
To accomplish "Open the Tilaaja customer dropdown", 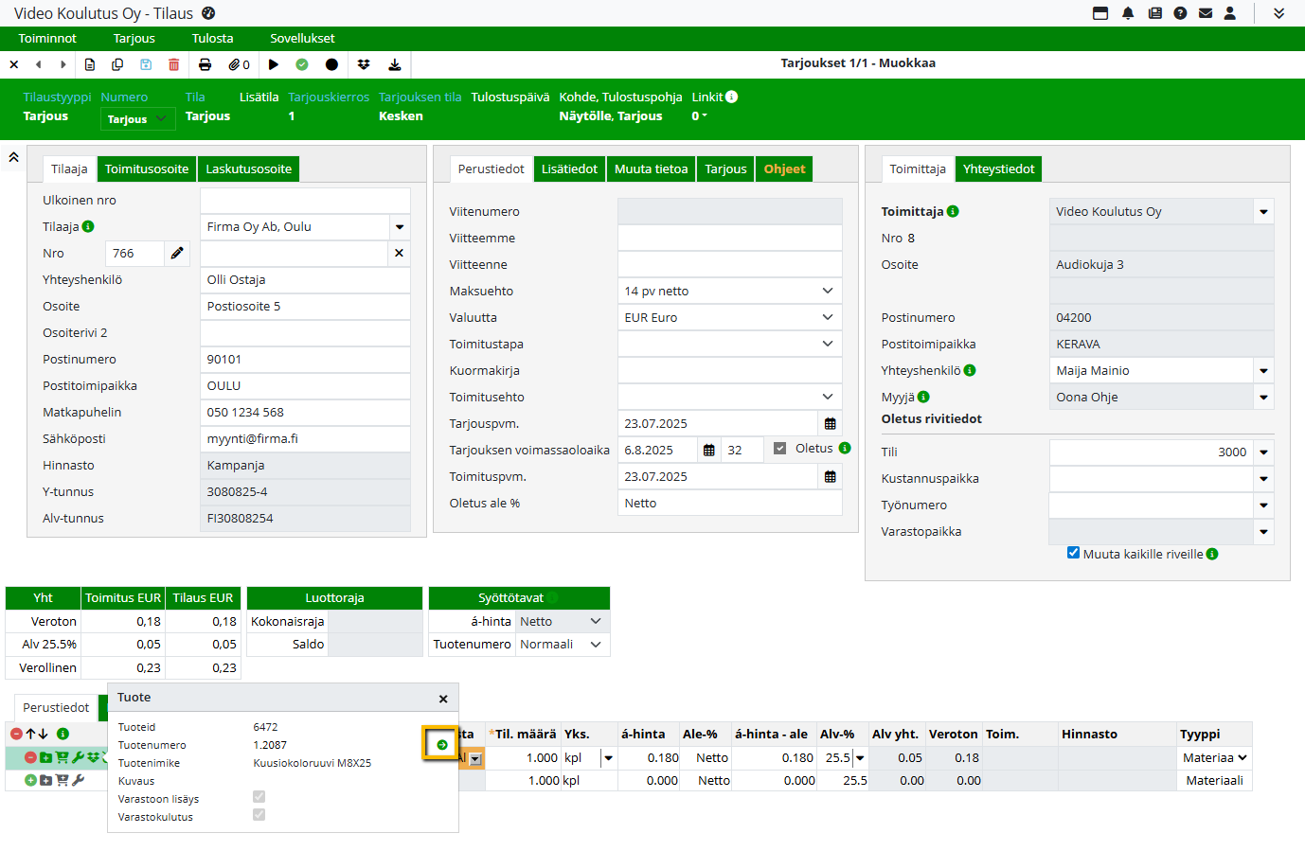I will point(400,227).
